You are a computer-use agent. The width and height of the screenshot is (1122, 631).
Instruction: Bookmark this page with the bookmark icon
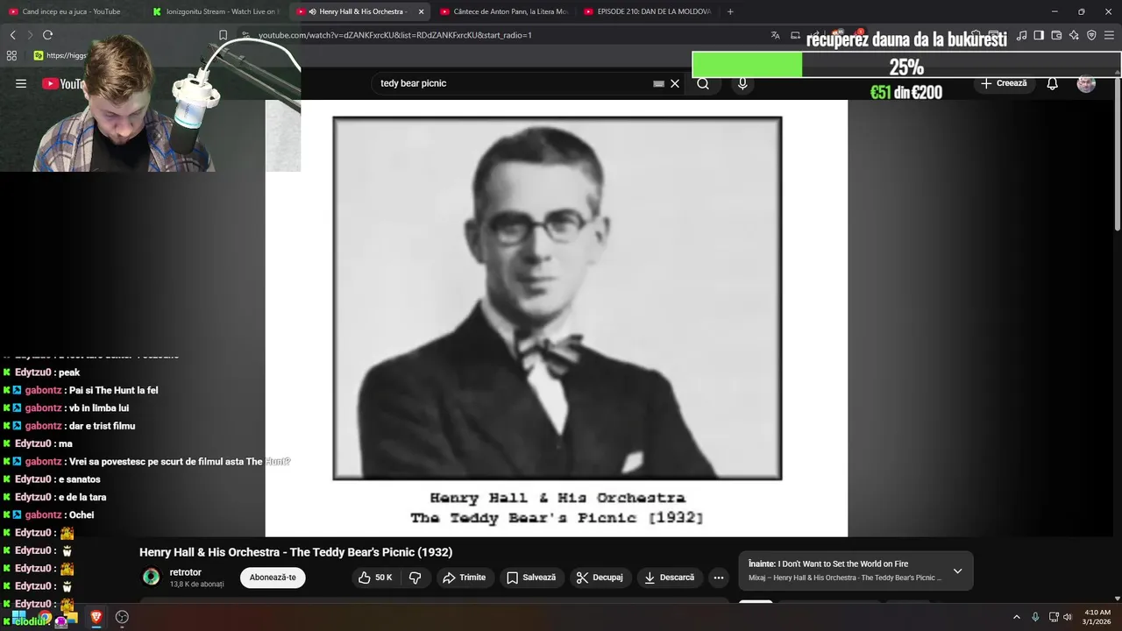click(223, 35)
